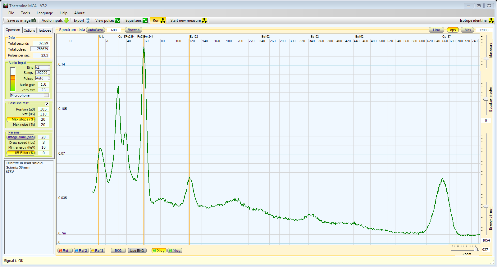The height and width of the screenshot is (267, 497).
Task: Open the Tools menu
Action: click(x=25, y=13)
